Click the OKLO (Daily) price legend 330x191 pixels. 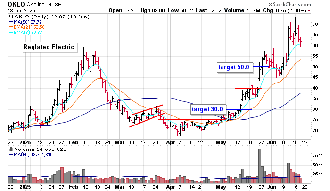[x=42, y=16]
